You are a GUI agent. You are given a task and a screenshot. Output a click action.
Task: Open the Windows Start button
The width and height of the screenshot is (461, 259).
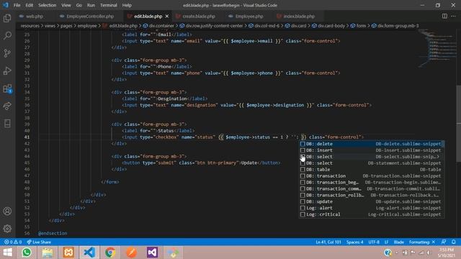(8, 253)
